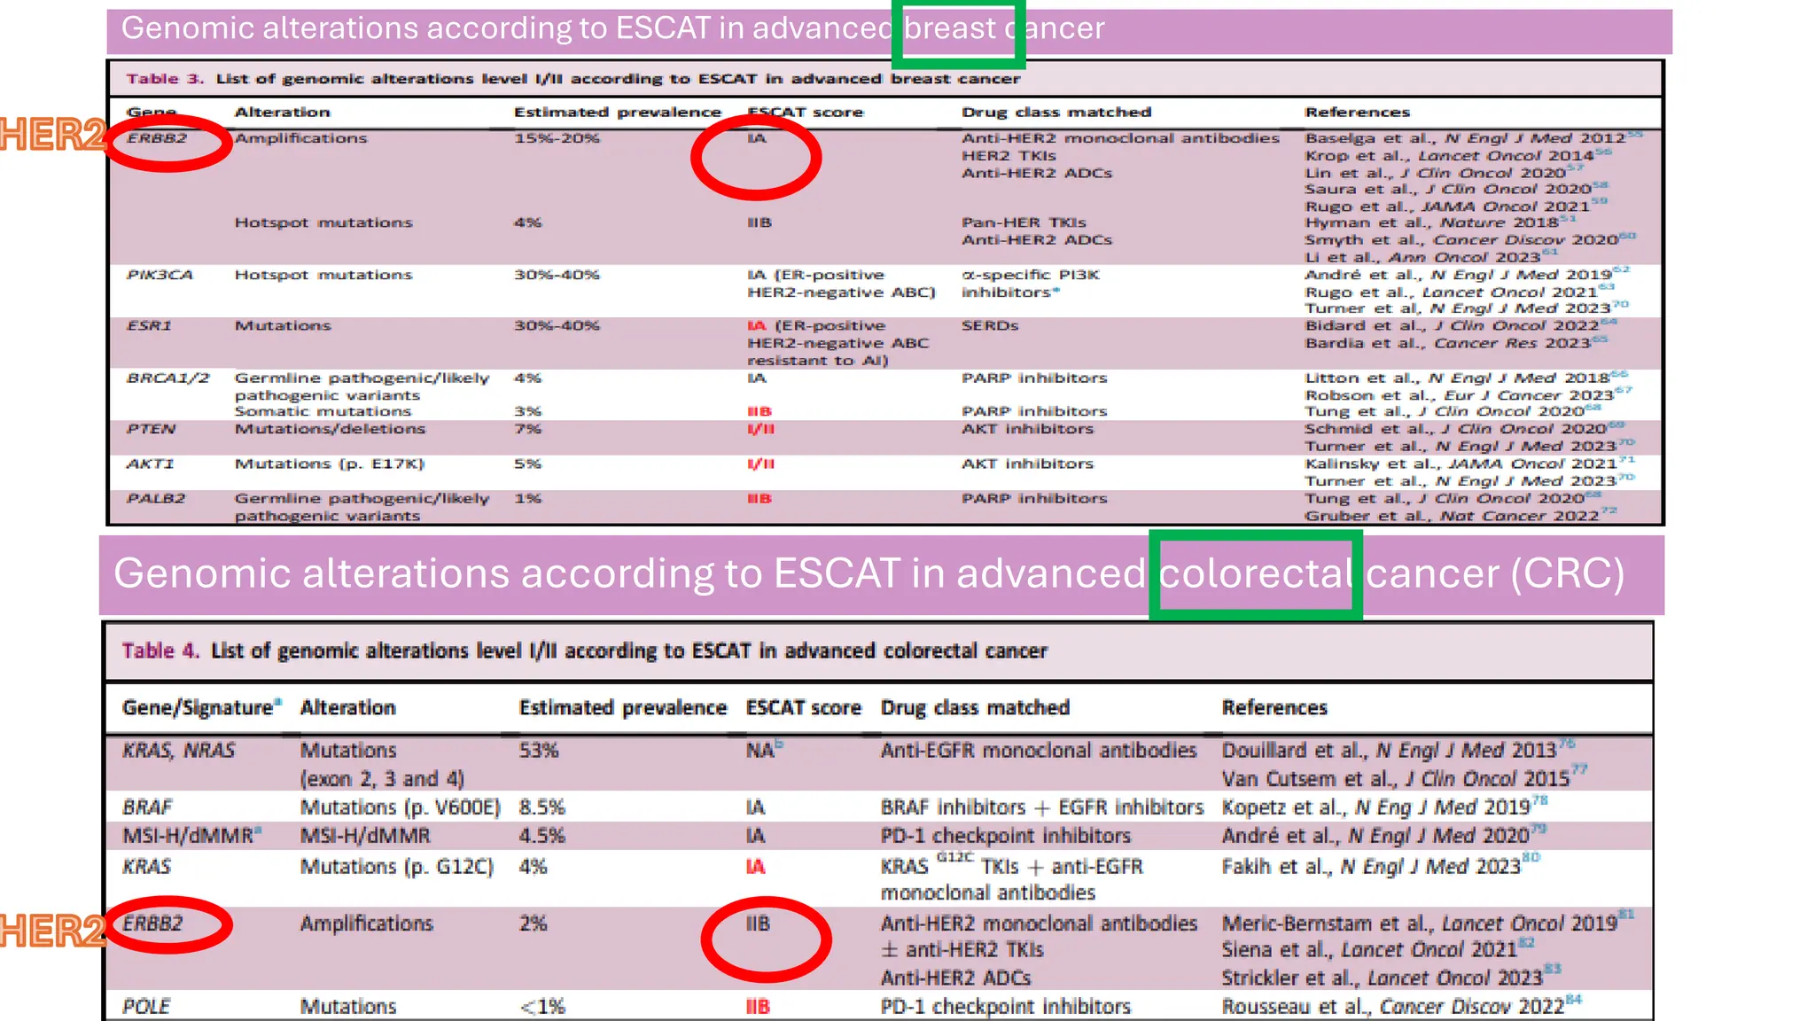Click the Siena et al. 2021 reference
The image size is (1815, 1021).
(1378, 949)
